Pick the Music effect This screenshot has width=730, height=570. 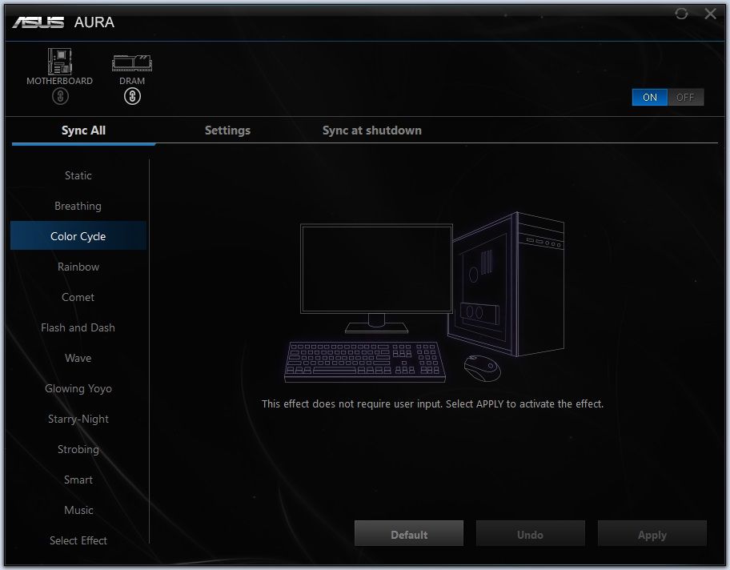[78, 511]
